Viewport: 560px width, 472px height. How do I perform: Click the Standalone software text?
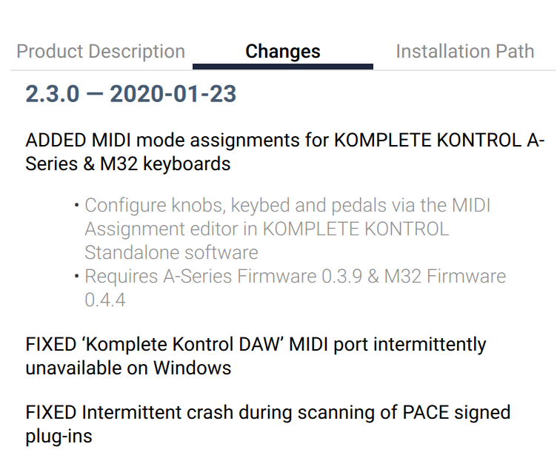171,252
